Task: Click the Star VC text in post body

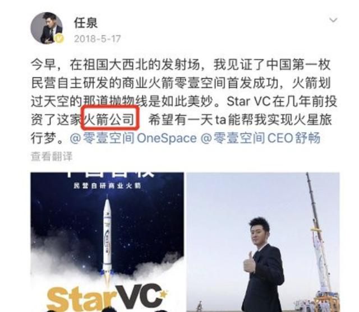Action: (248, 101)
